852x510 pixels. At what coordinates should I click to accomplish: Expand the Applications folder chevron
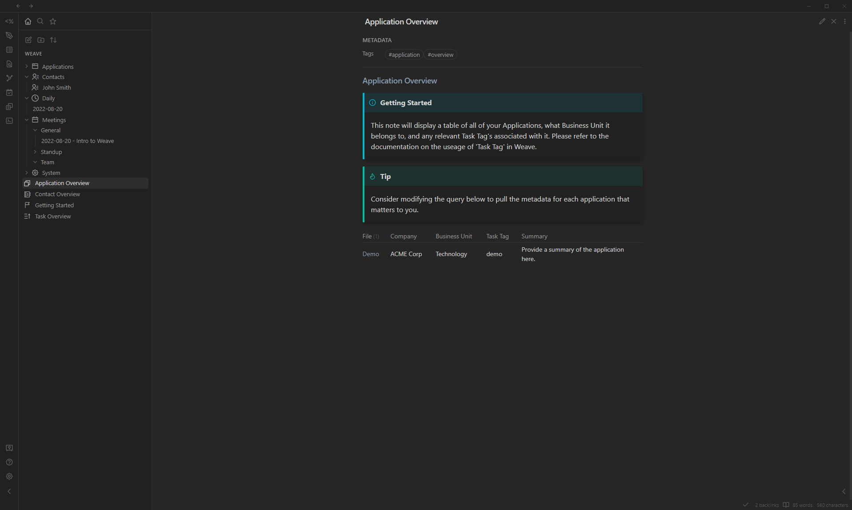click(27, 66)
